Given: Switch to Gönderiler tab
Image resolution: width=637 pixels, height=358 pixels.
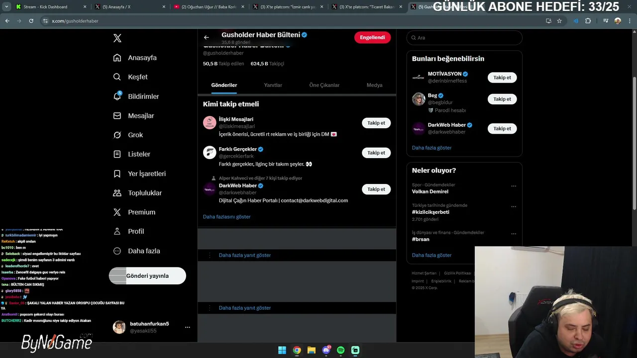Looking at the screenshot, I should pos(224,85).
